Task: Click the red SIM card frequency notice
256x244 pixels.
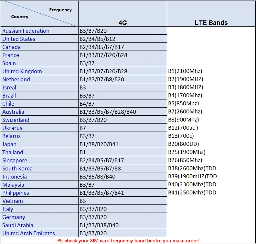Action: (128, 240)
